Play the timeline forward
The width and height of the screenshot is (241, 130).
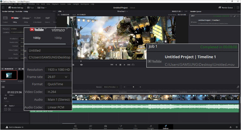tap(125, 65)
